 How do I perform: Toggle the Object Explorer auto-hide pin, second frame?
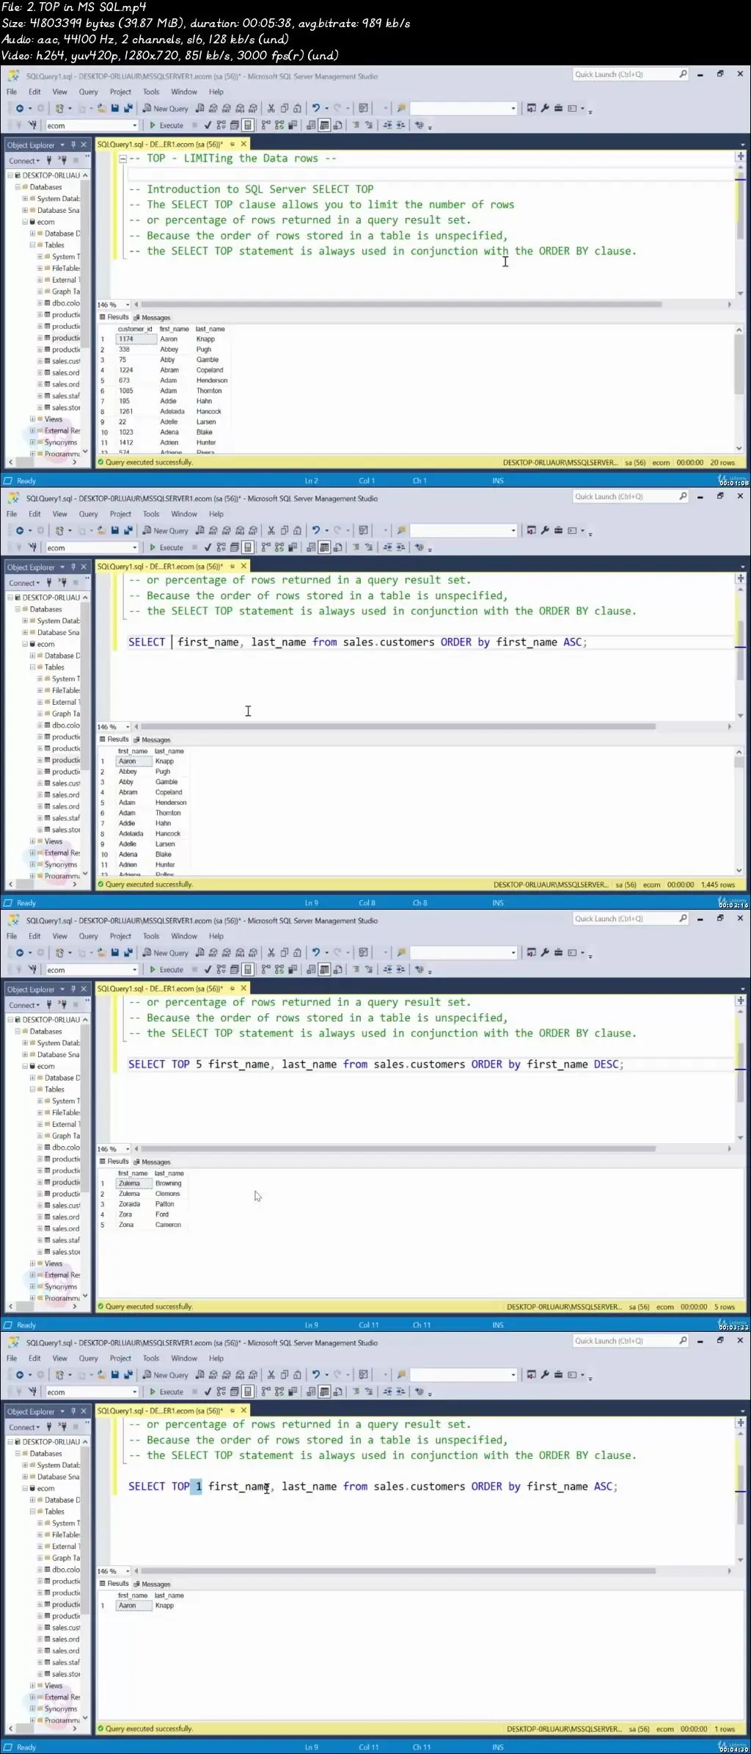73,568
